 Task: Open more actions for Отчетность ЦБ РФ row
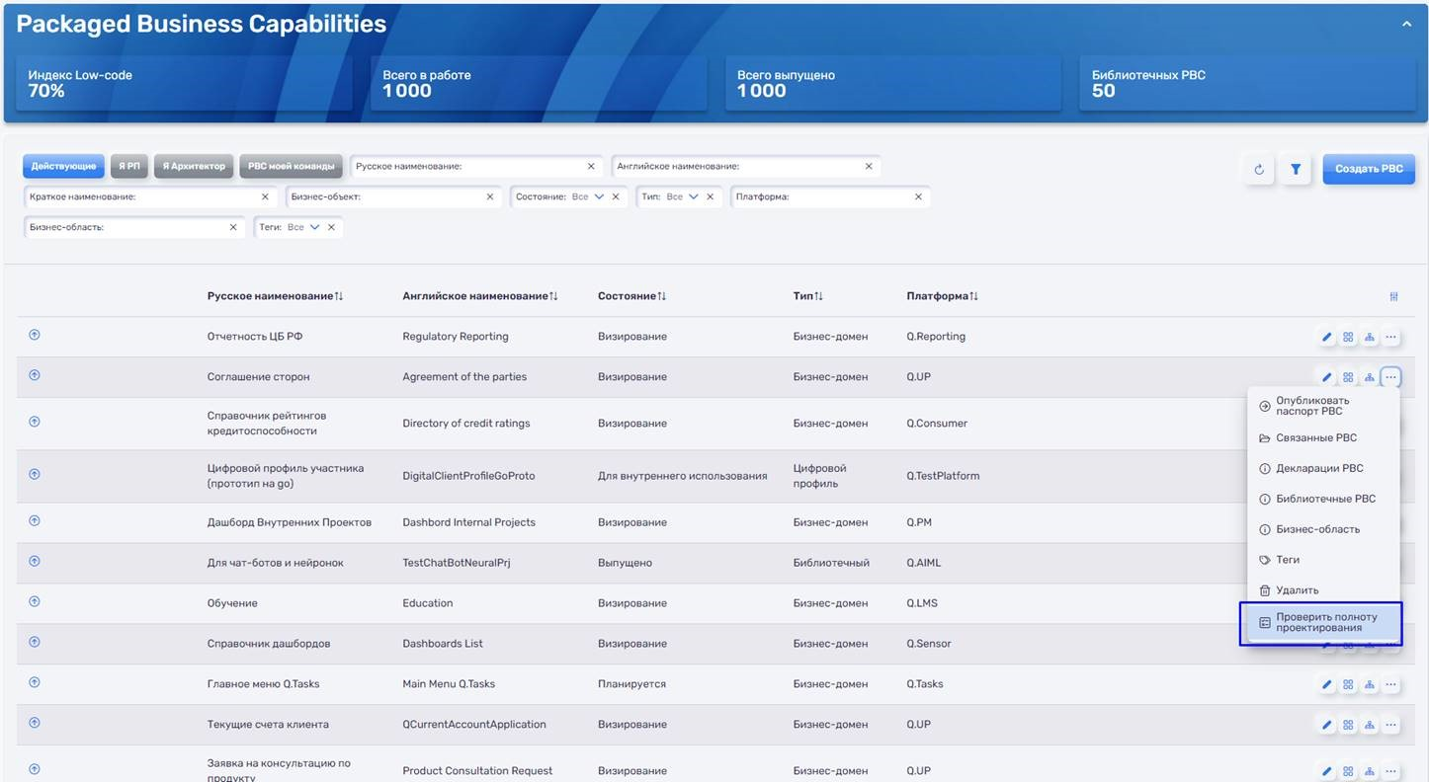(1390, 337)
